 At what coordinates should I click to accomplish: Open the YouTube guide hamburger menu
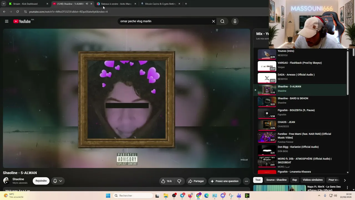pyautogui.click(x=7, y=21)
